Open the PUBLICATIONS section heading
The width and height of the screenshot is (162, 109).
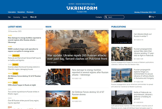(x=119, y=27)
